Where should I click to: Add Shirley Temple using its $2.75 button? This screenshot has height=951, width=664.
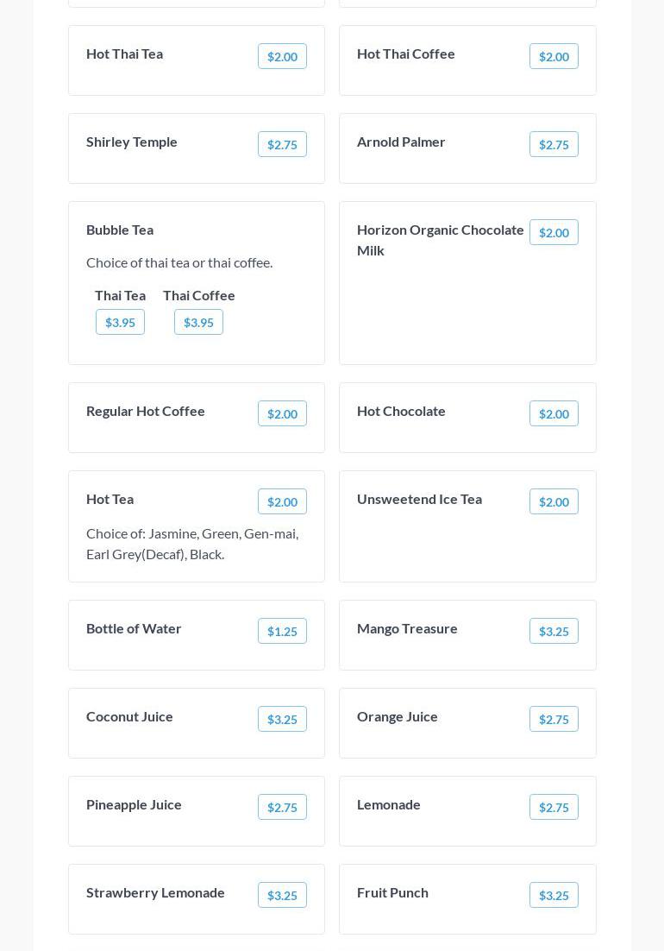tap(282, 144)
